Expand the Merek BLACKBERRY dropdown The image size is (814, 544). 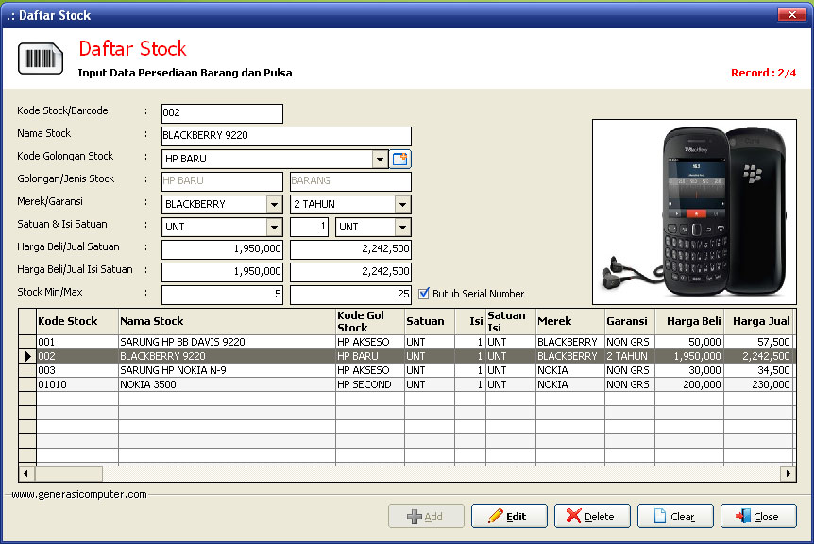(x=274, y=204)
